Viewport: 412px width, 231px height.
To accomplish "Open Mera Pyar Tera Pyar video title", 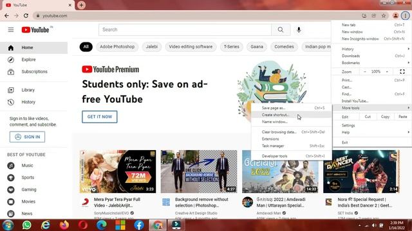I will coord(117,203).
